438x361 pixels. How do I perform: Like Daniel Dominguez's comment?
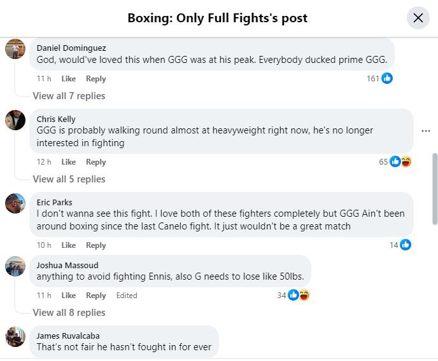click(68, 79)
